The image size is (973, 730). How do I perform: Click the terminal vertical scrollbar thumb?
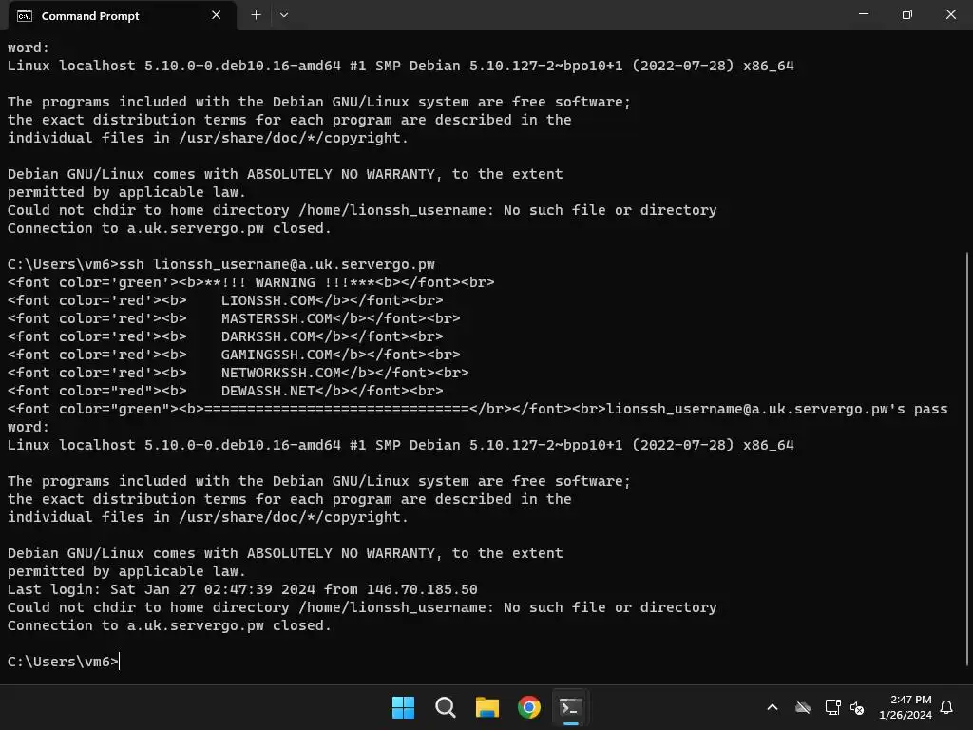968,458
